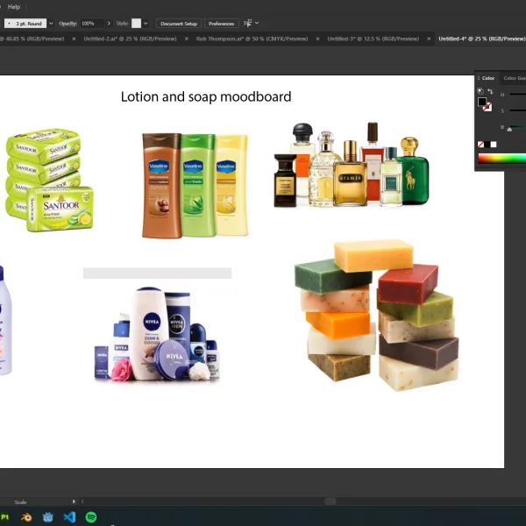This screenshot has width=526, height=526.
Task: Click the None swatch in Color panel
Action: 480,145
